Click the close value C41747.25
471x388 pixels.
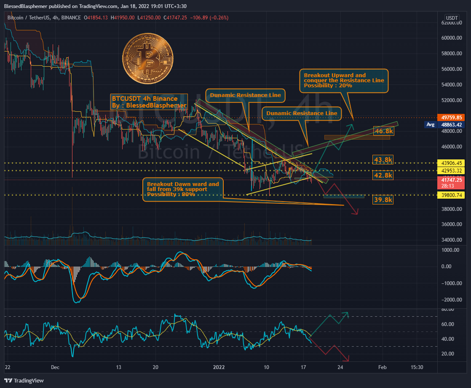point(175,18)
